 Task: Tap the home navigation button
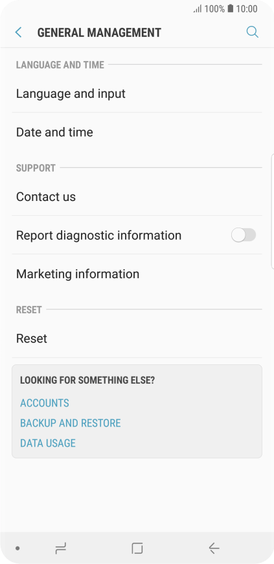coord(137,548)
